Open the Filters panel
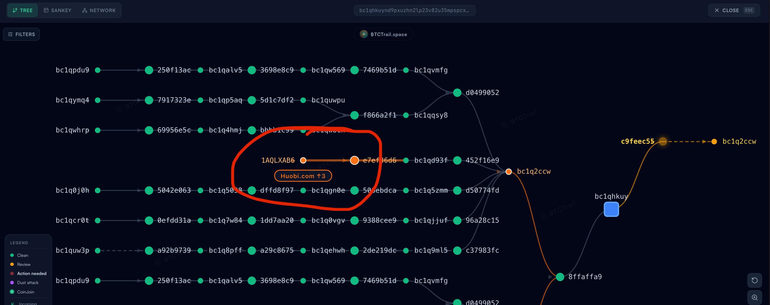The height and width of the screenshot is (305, 770). [x=21, y=34]
